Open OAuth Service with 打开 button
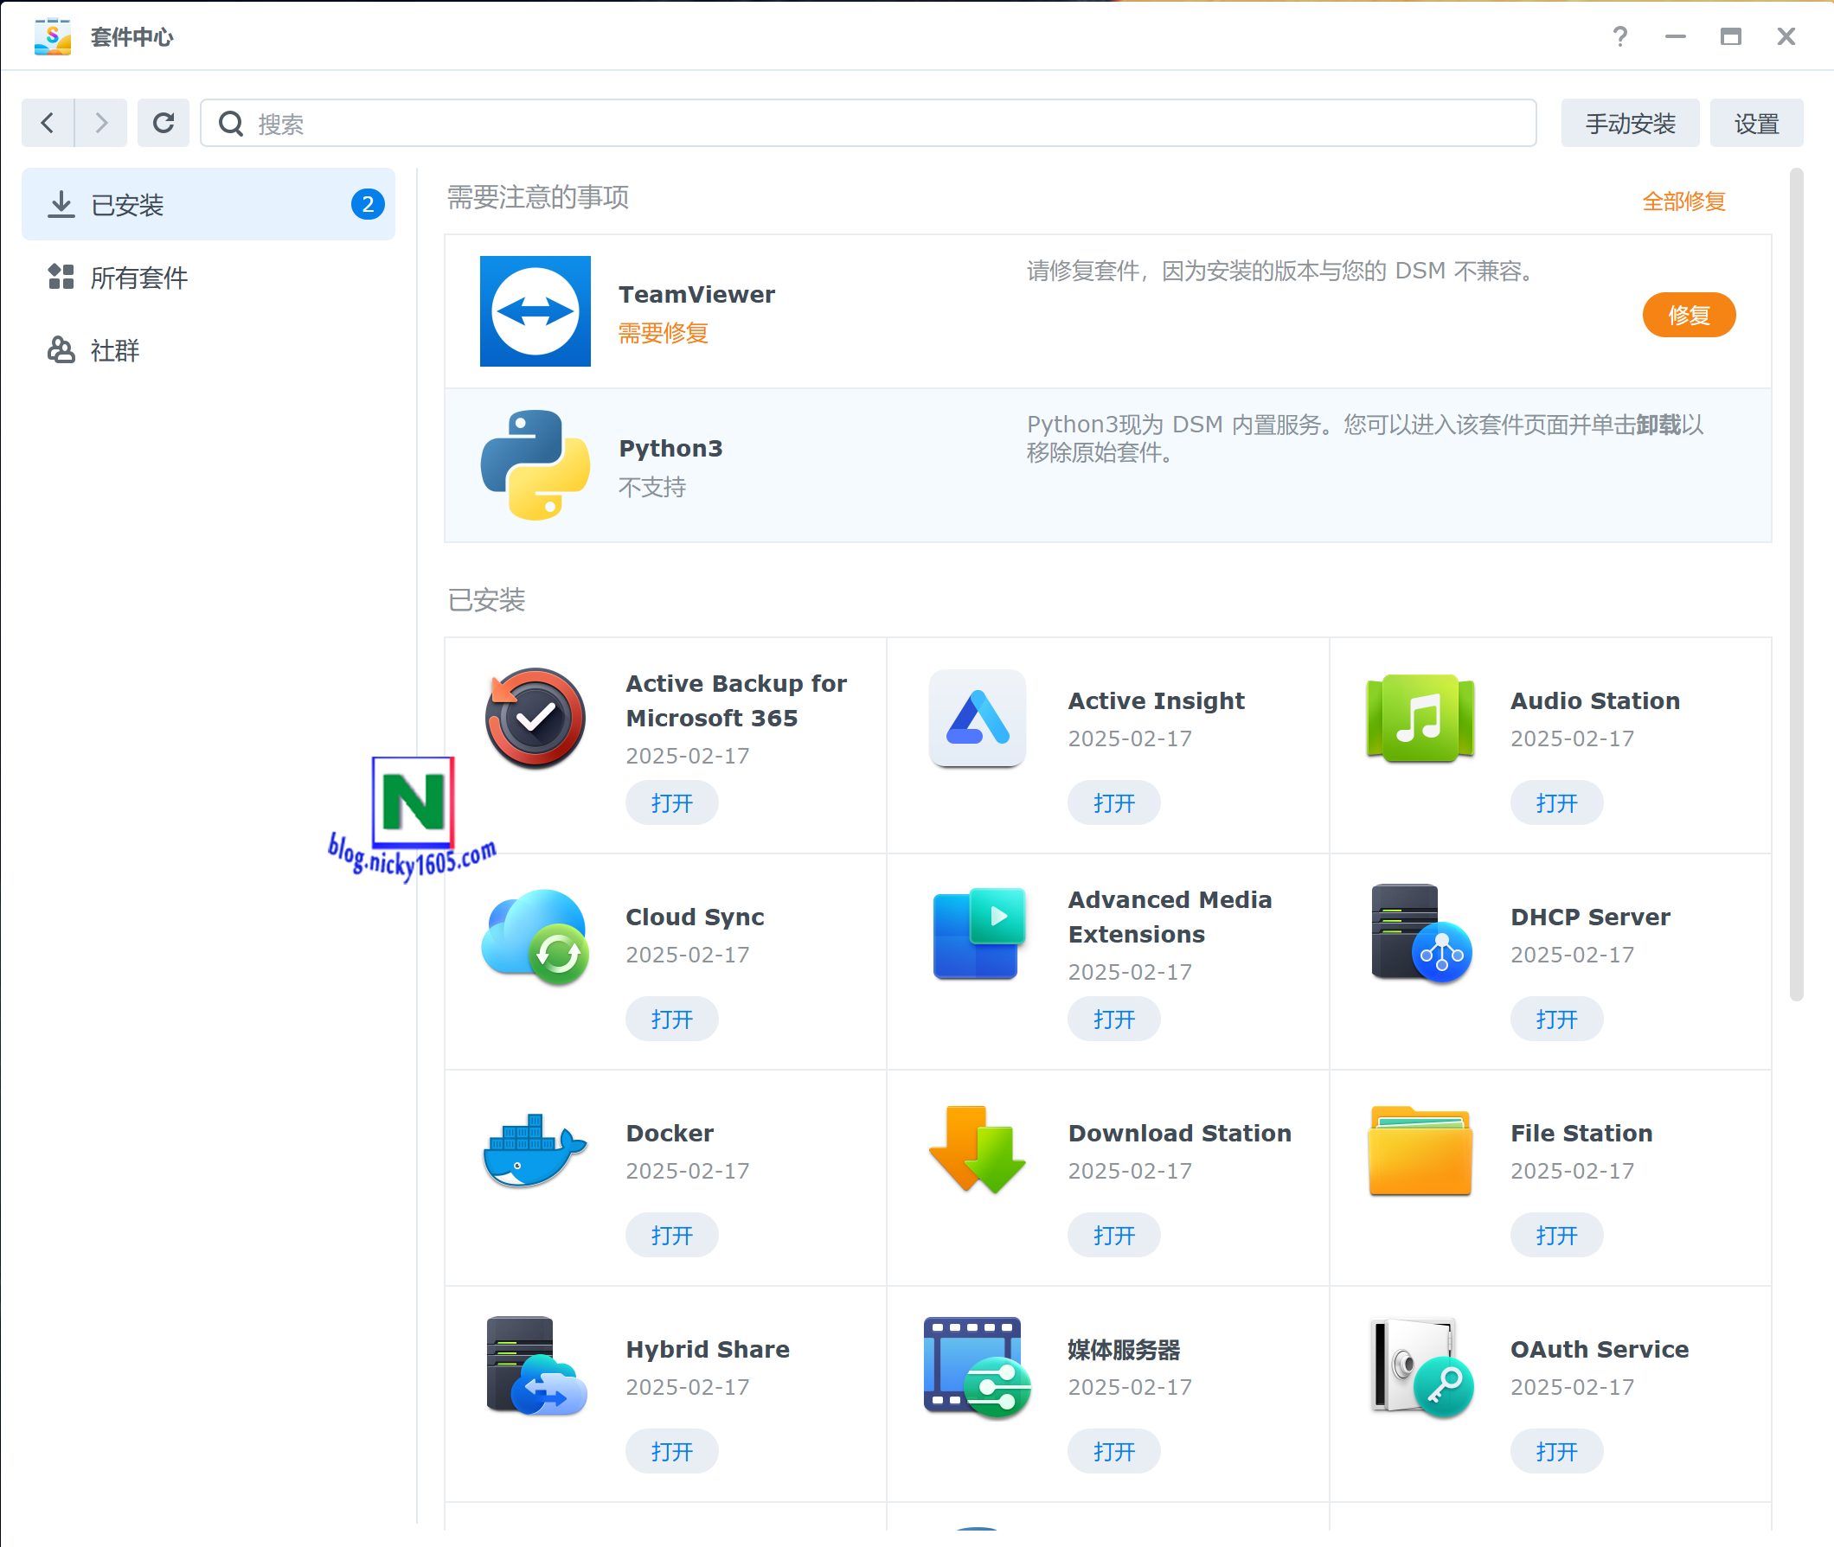Screen dimensions: 1834x1547 1555,1451
